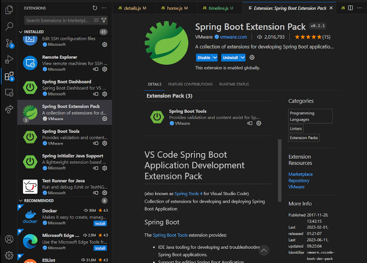
Task: Click the Uninstall button
Action: [230, 57]
